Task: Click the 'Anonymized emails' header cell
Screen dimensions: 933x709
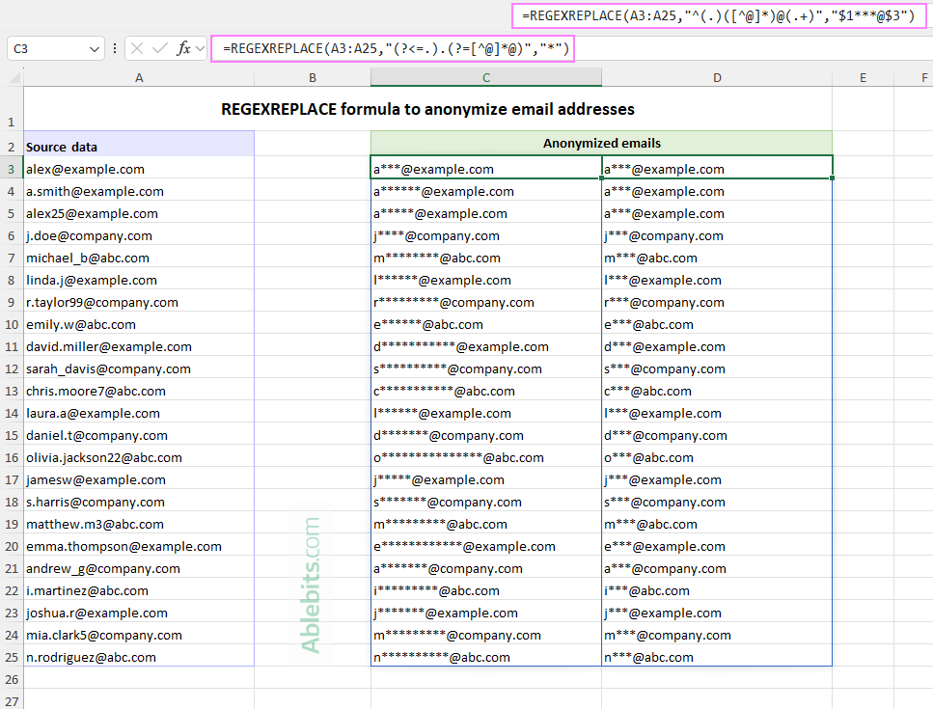Action: click(601, 144)
